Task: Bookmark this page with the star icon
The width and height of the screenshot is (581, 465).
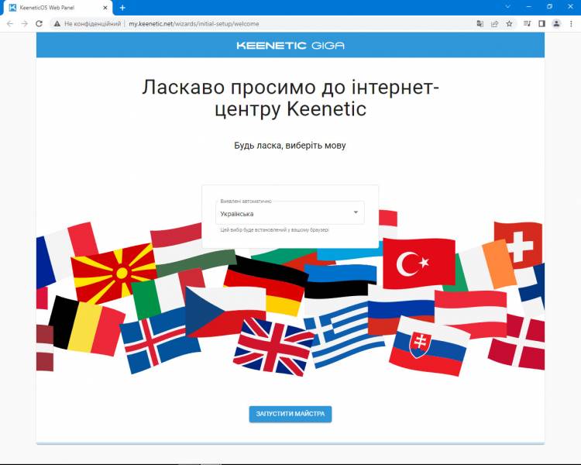Action: [510, 24]
